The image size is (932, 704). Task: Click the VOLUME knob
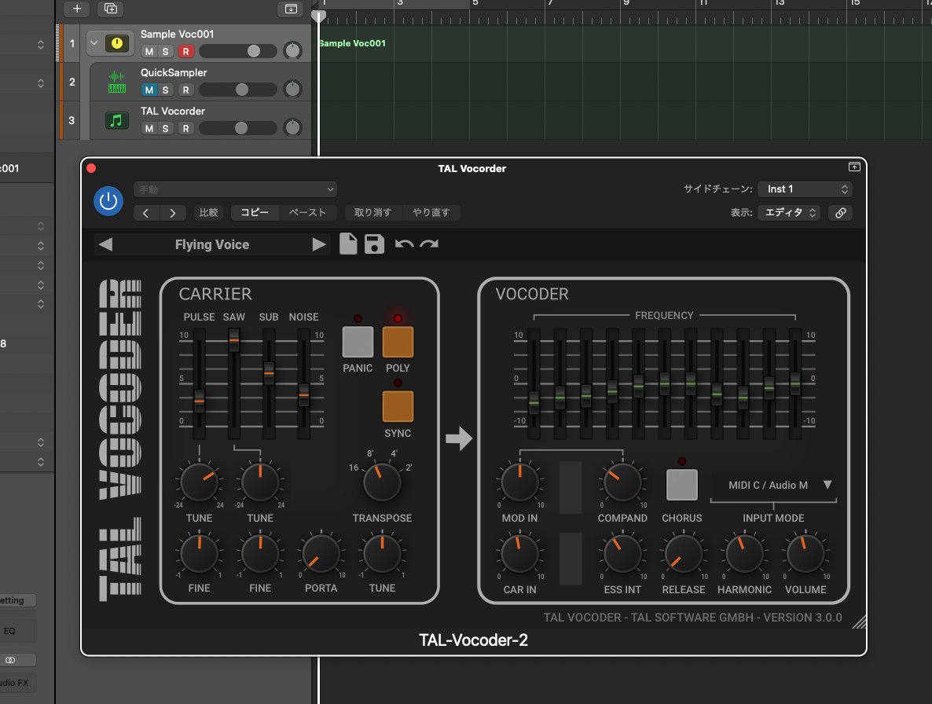pos(805,554)
